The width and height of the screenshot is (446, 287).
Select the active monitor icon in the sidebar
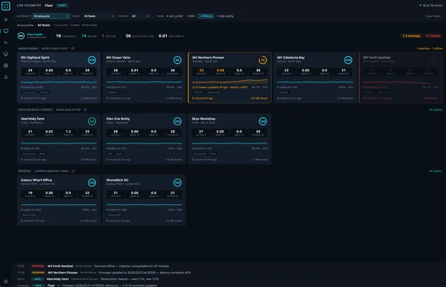point(6,31)
